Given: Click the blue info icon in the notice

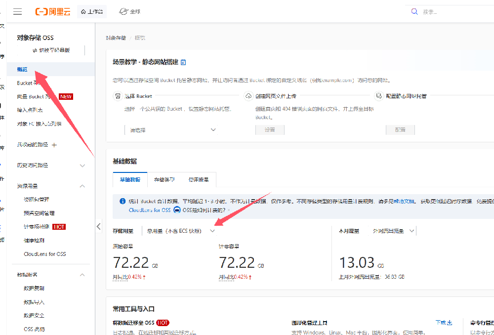Looking at the screenshot, I should click(x=123, y=202).
